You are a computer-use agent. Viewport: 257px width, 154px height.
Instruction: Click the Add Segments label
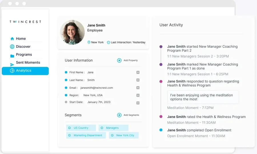131,115
